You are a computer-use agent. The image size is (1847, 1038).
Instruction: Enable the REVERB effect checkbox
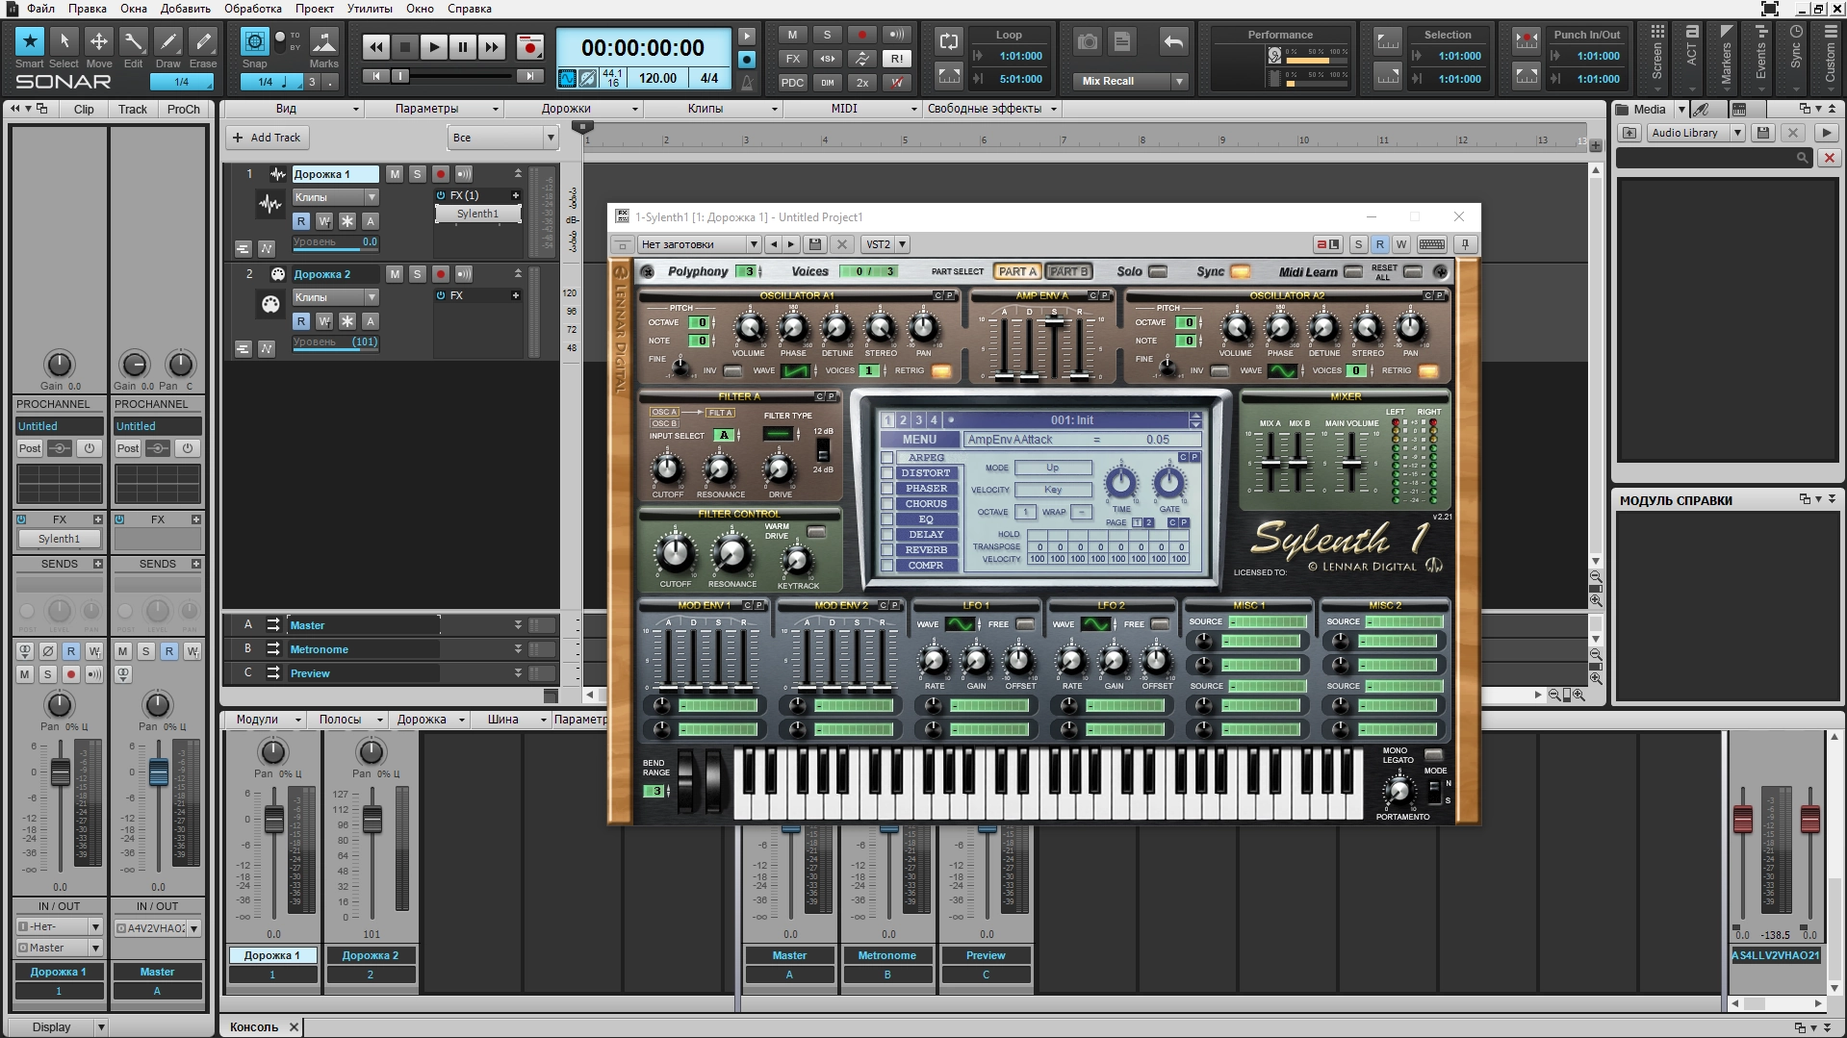pyautogui.click(x=887, y=550)
